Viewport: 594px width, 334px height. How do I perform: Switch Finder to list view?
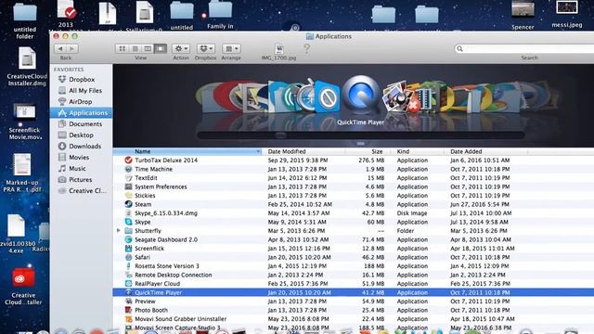click(x=135, y=48)
